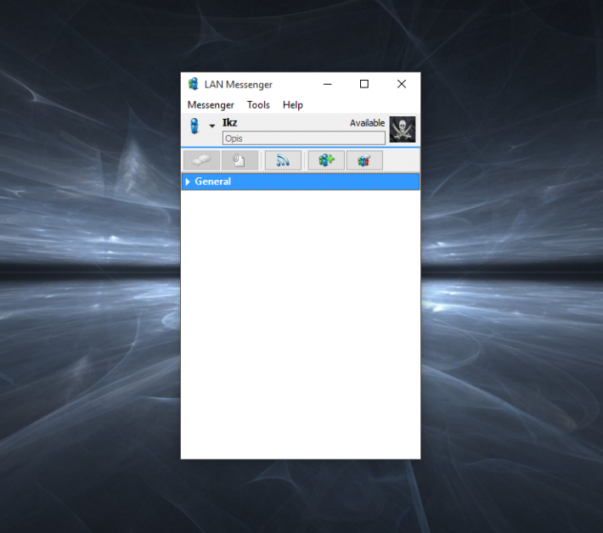Click the start conversation chat bubbles icon
Viewport: 603px width, 533px height.
(201, 160)
